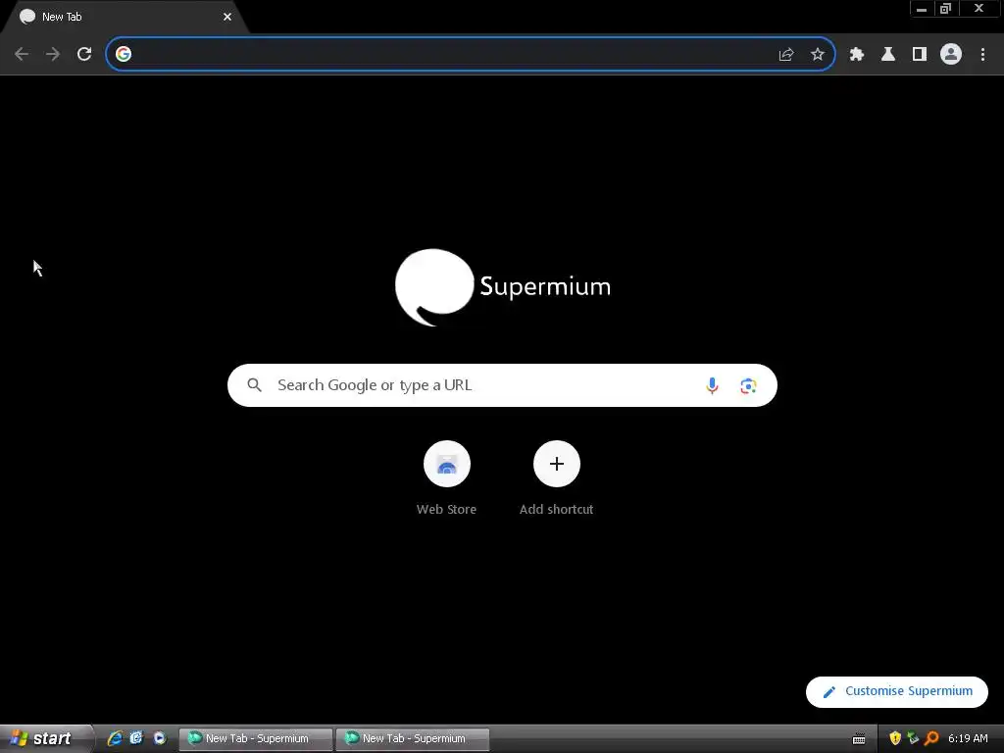
Task: Search by image with the lens icon
Action: pyautogui.click(x=748, y=386)
